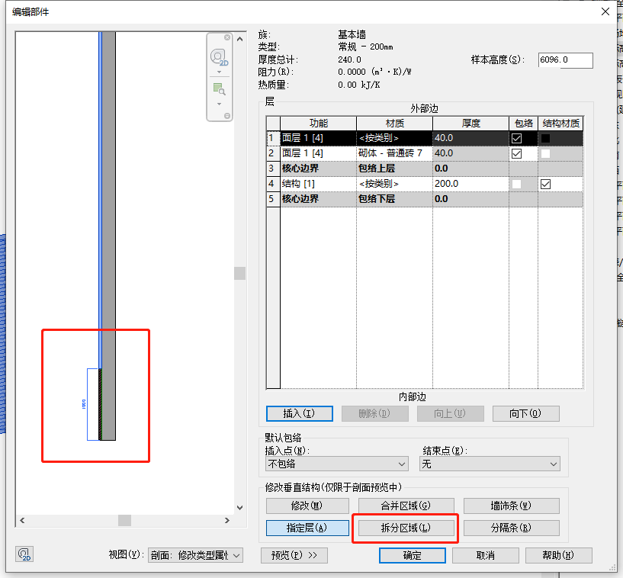This screenshot has height=578, width=623.
Task: Click the 材质 column header
Action: tap(394, 124)
